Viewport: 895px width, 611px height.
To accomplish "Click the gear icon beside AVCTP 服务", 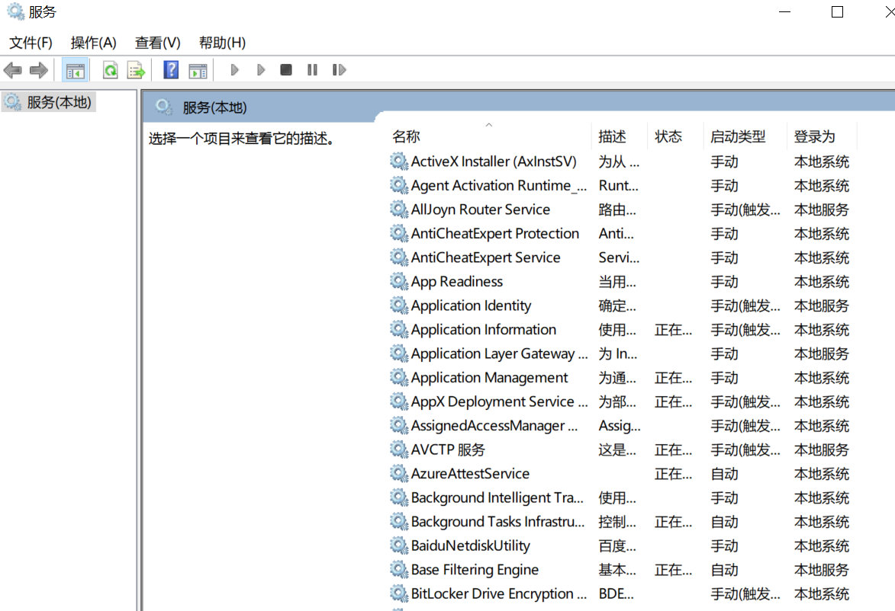I will pos(398,449).
